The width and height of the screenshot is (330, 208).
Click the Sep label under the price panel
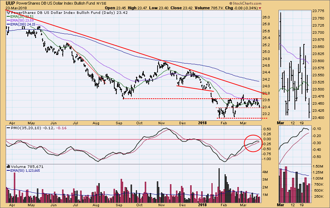pyautogui.click(x=119, y=123)
